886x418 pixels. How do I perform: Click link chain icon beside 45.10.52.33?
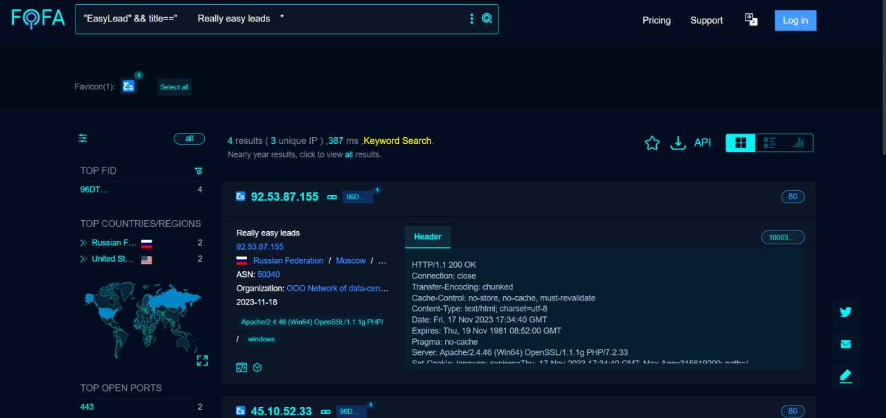pyautogui.click(x=325, y=412)
